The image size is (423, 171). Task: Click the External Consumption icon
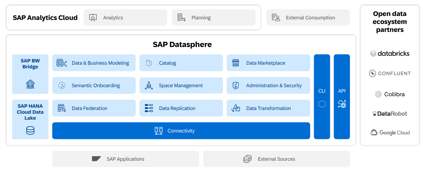tap(276, 18)
